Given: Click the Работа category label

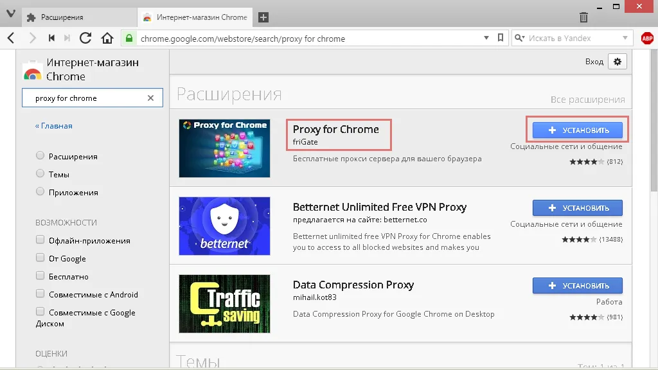Looking at the screenshot, I should [x=609, y=302].
